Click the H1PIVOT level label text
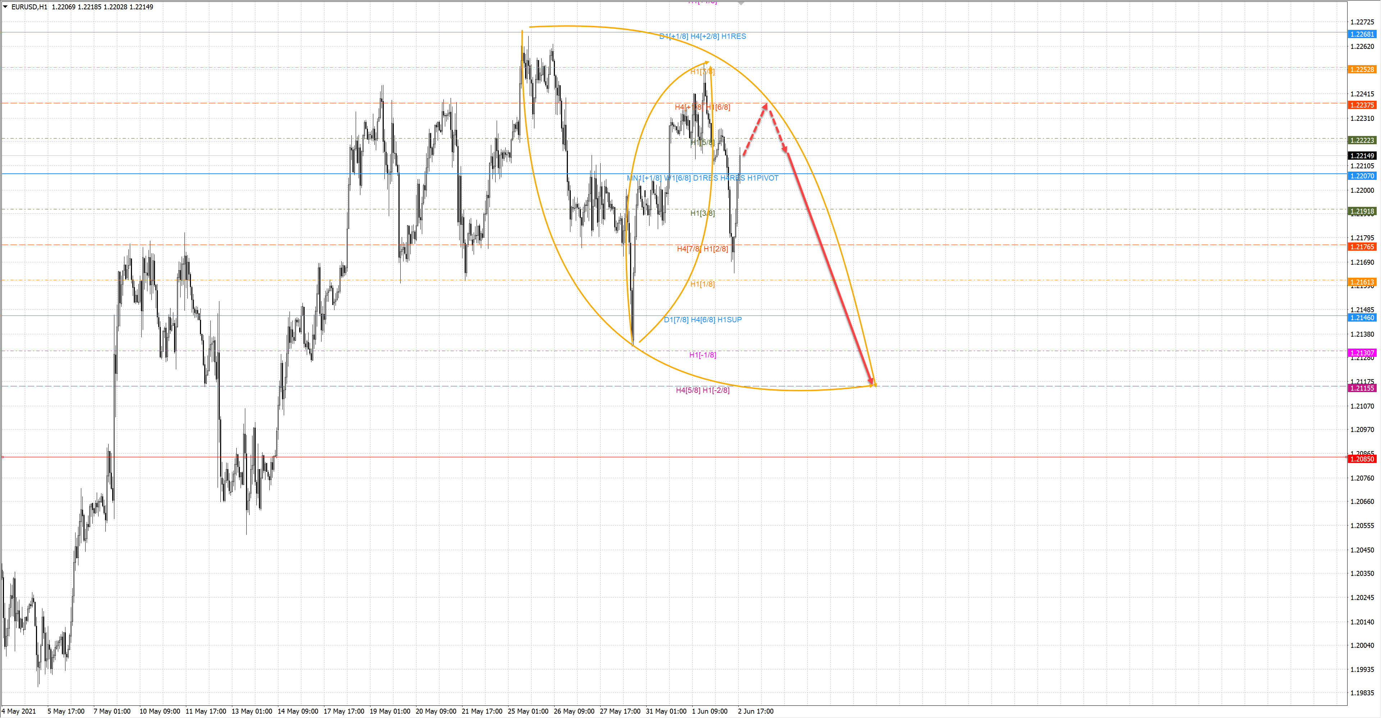1381x718 pixels. point(762,178)
